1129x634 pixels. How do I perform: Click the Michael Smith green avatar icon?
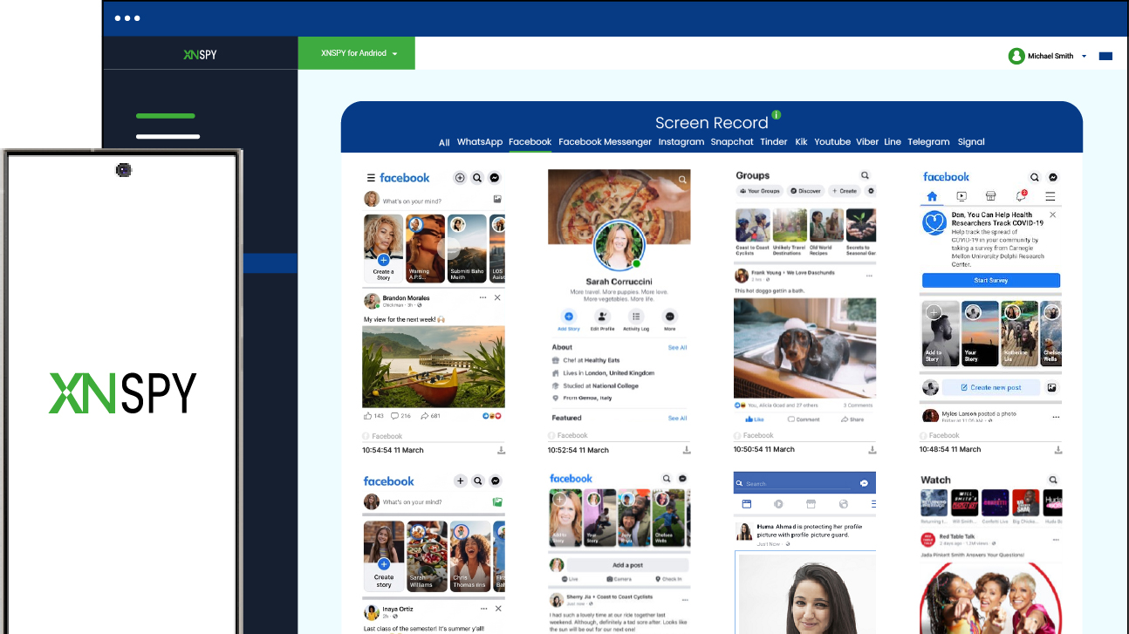[1016, 56]
